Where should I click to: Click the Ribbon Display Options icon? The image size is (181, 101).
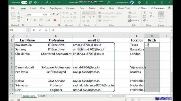pos(147,3)
